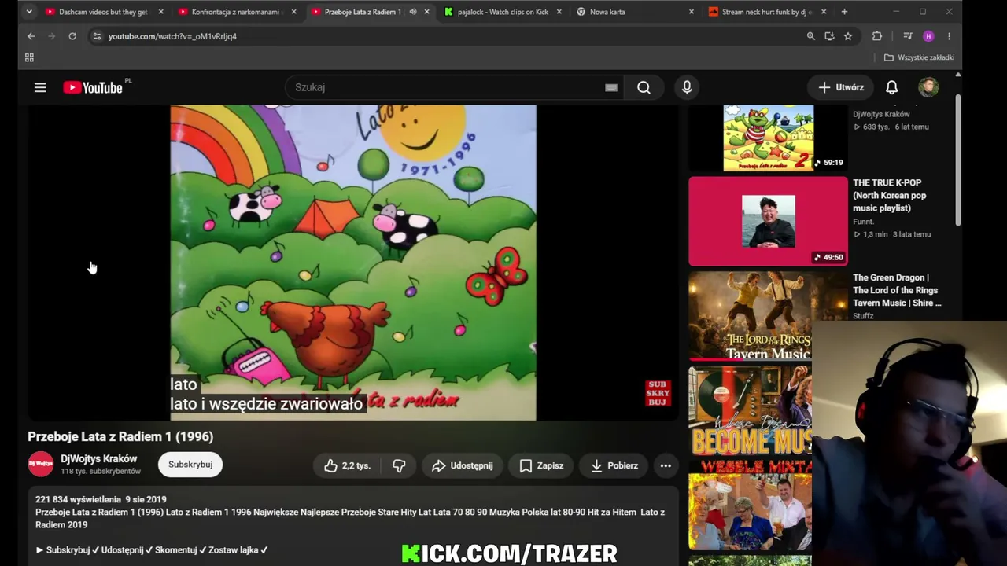Click the SUBSKRYBUJ watermark on the video

click(658, 393)
